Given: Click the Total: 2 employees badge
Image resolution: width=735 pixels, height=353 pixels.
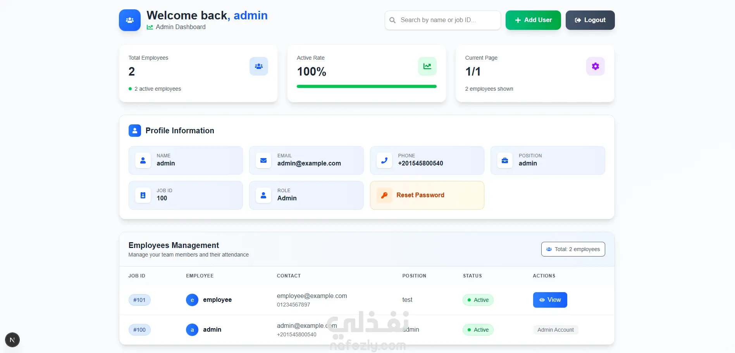Looking at the screenshot, I should [573, 249].
